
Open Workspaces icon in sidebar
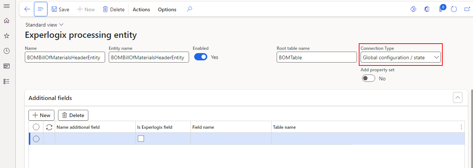point(6,66)
